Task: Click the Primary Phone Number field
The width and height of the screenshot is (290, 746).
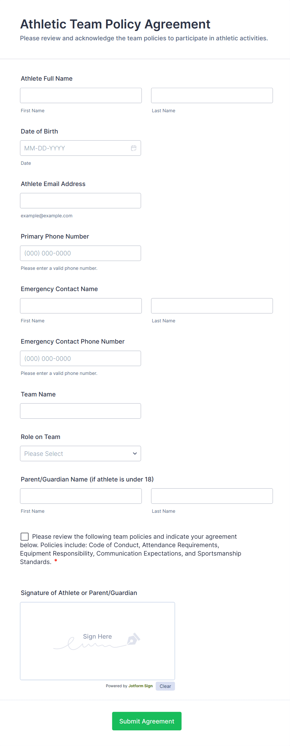Action: click(x=80, y=253)
